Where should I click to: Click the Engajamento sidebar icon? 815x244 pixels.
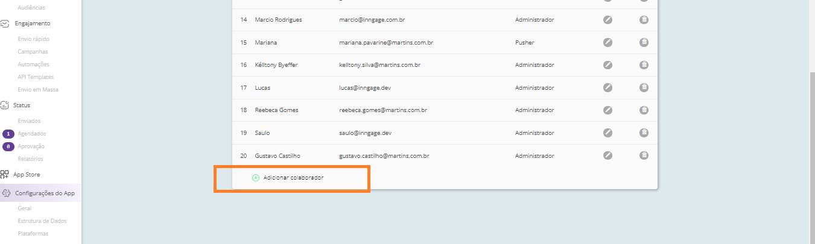click(x=5, y=23)
